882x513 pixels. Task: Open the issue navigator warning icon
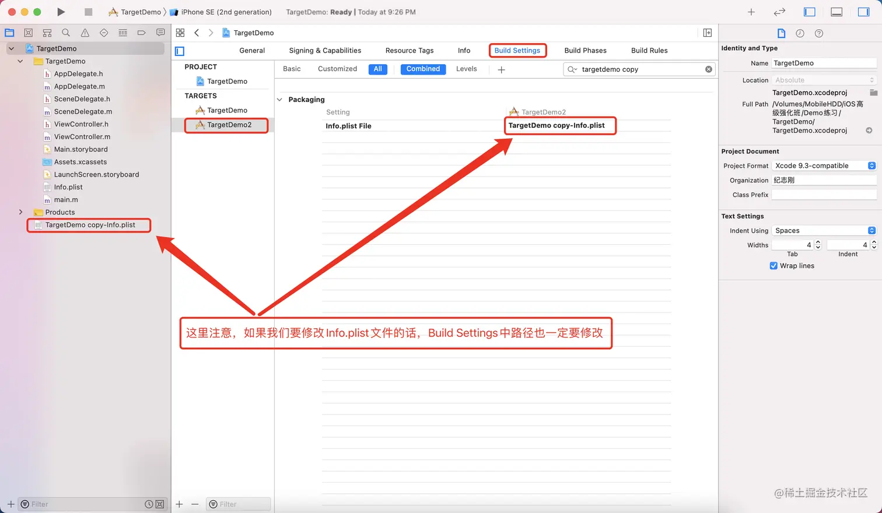click(x=85, y=33)
